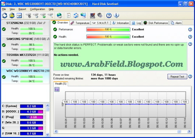Click help icon beside Performance rating
195x138 pixels.
tap(190, 30)
